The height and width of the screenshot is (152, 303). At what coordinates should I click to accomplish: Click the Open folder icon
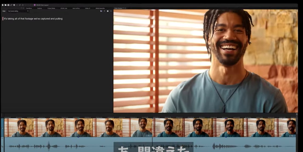[5, 5]
